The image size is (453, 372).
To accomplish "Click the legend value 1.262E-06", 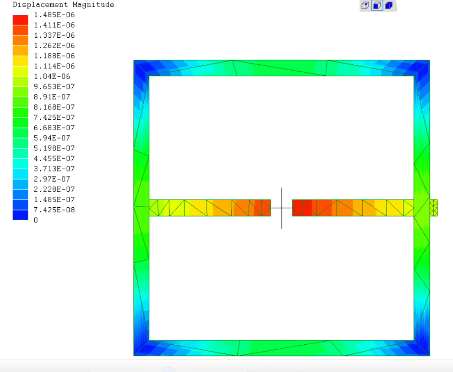I will [x=54, y=45].
